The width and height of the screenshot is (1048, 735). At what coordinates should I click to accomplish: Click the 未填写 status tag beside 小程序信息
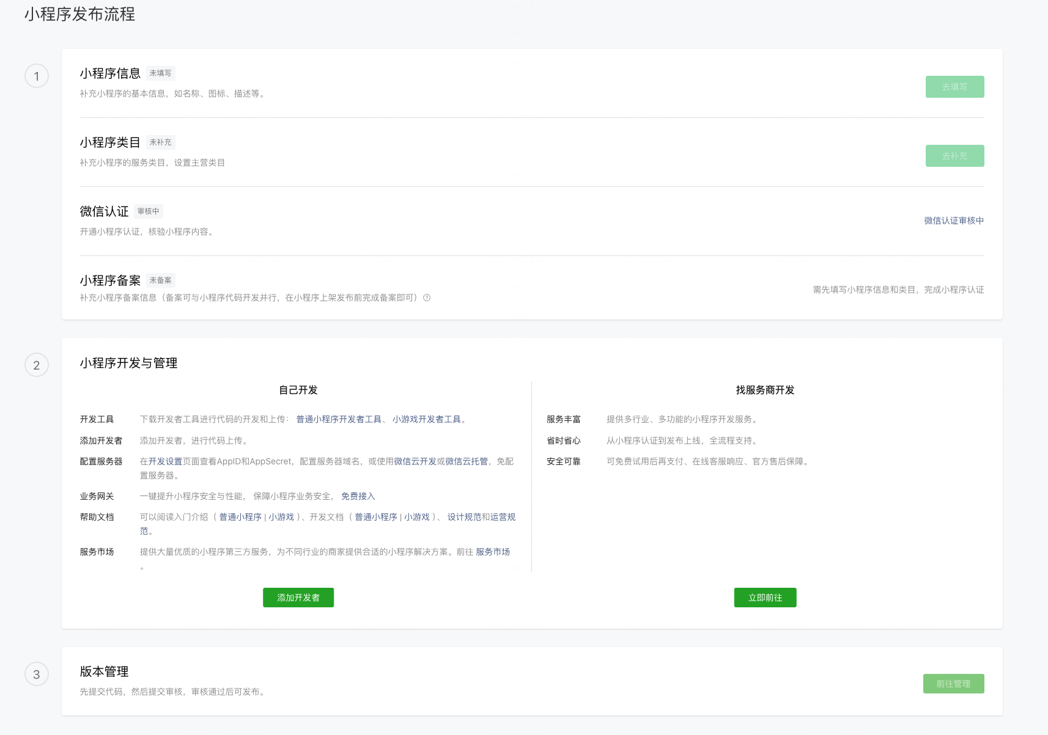click(160, 73)
